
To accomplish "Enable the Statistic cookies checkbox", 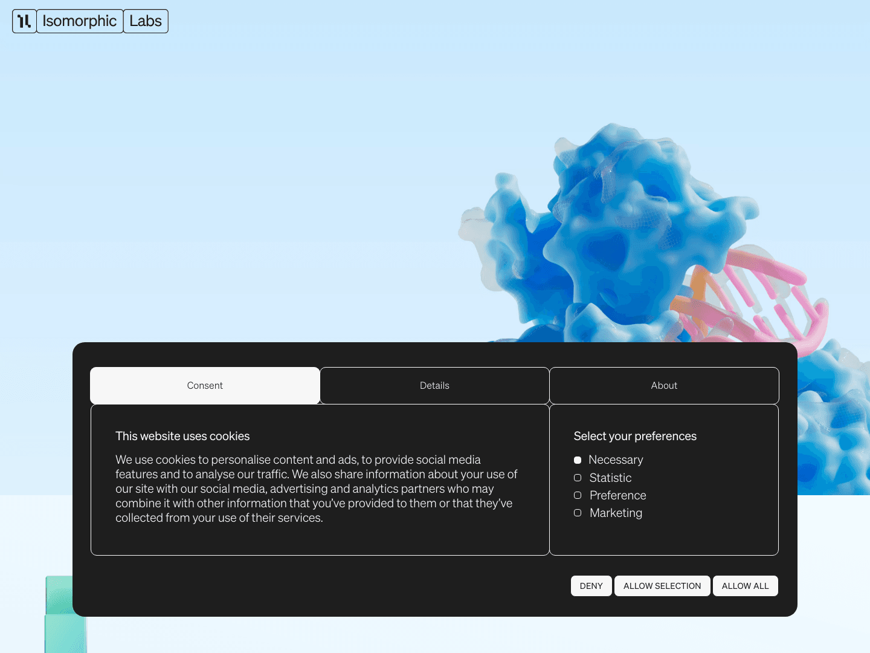I will click(x=578, y=478).
